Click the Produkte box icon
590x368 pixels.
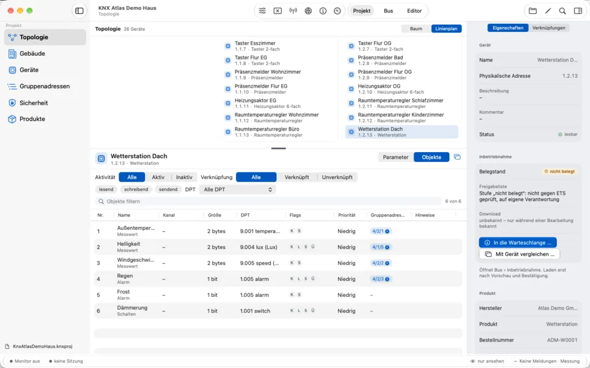pyautogui.click(x=12, y=119)
